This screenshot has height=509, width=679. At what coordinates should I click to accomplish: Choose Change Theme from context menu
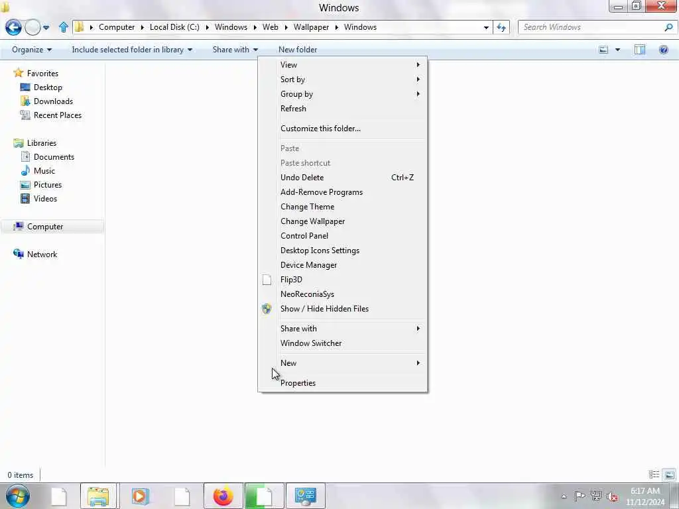[343, 207]
